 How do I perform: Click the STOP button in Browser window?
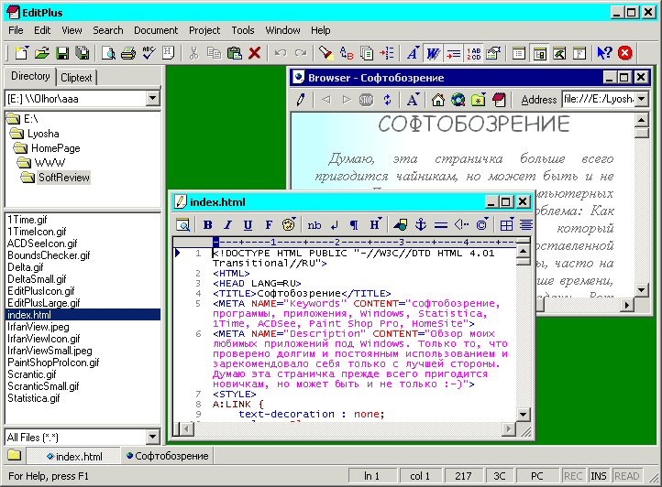click(366, 100)
